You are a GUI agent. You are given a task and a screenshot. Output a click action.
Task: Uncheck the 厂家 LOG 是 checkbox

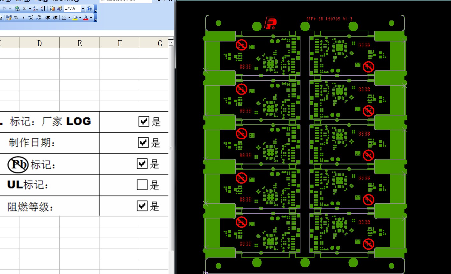click(x=144, y=121)
